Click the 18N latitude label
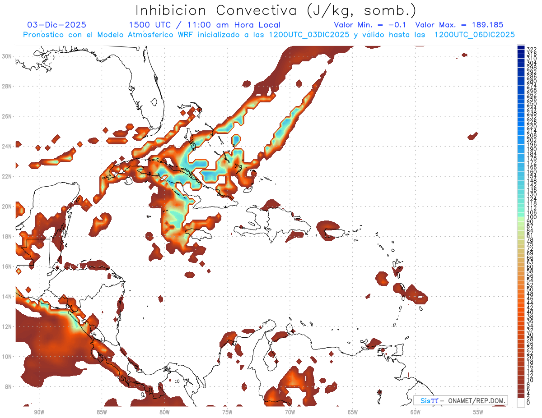 (8, 236)
